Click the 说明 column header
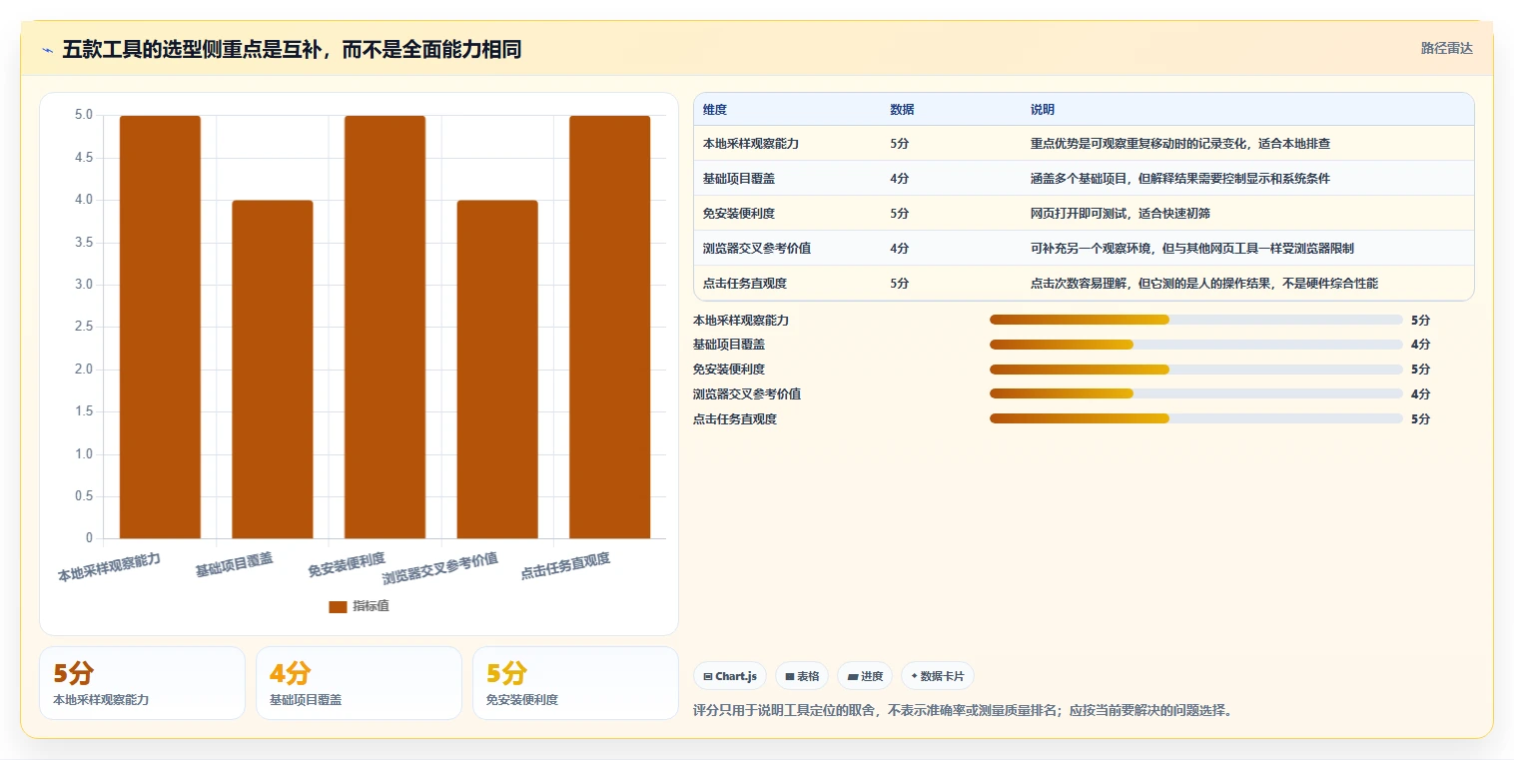The width and height of the screenshot is (1514, 760). point(1043,110)
